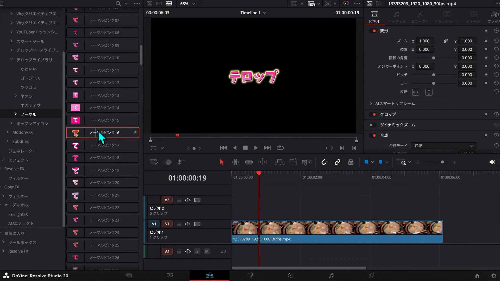Image resolution: width=500 pixels, height=281 pixels.
Task: Select the linked clips chain icon
Action: [x=337, y=162]
